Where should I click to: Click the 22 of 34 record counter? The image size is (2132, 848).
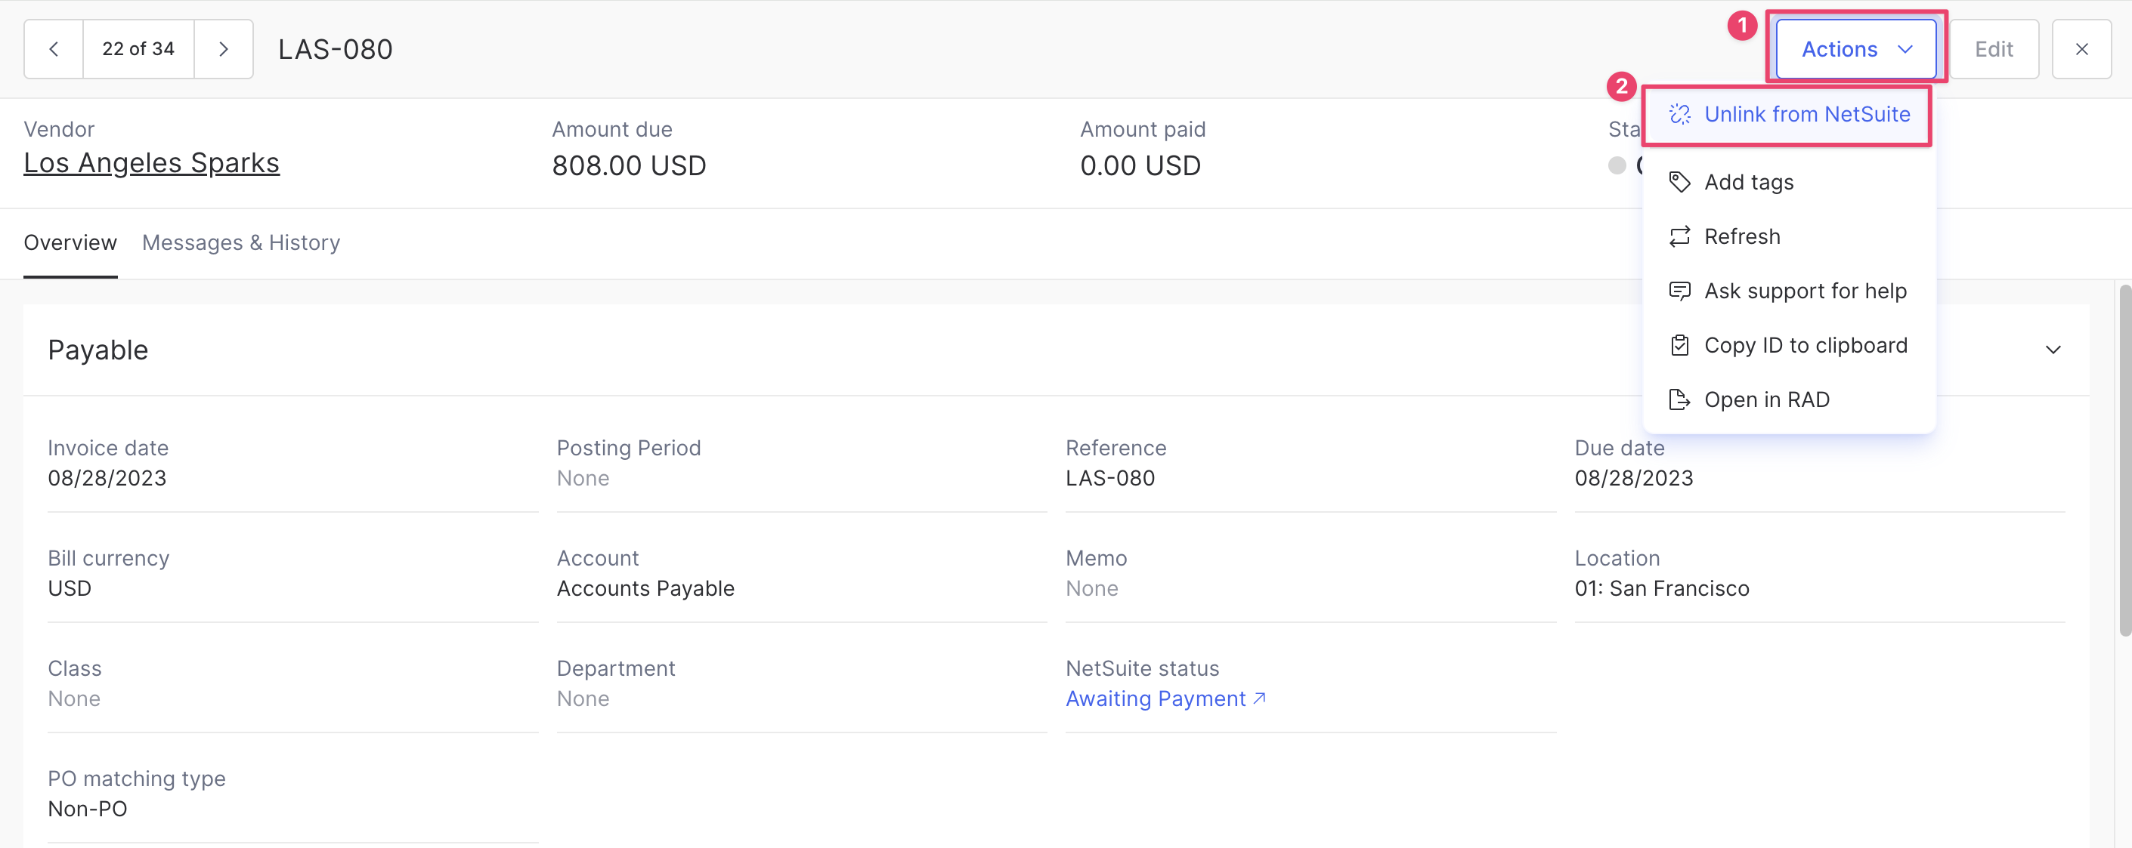click(138, 49)
